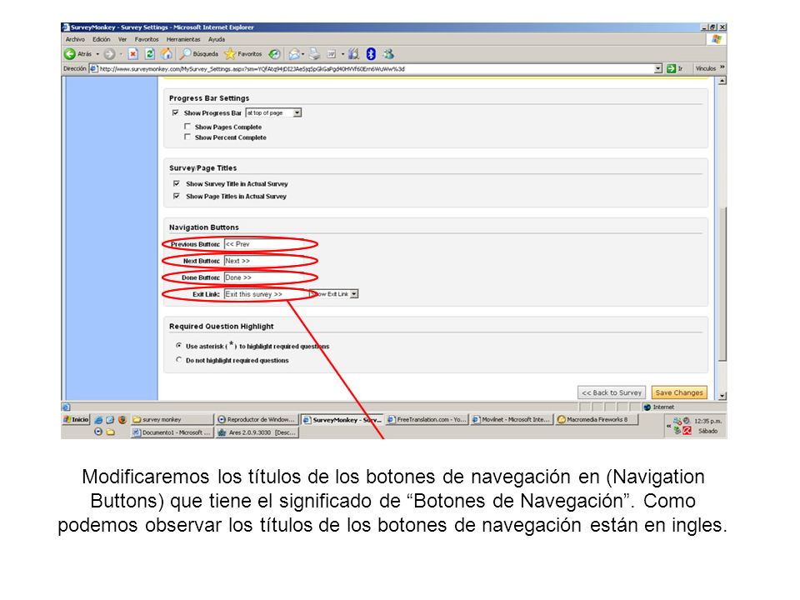Click the page vertical scrollbar thumb
The width and height of the screenshot is (800, 600).
click(x=722, y=284)
